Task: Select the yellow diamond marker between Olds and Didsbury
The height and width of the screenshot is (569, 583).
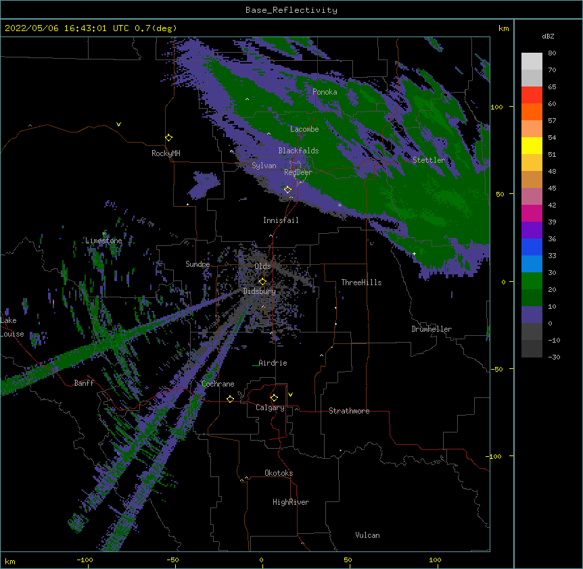Action: pos(262,282)
